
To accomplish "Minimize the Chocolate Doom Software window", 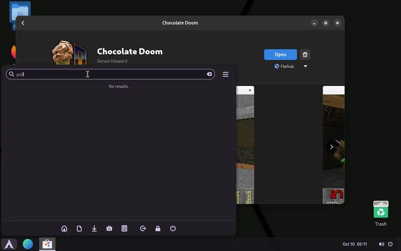I will click(x=314, y=23).
